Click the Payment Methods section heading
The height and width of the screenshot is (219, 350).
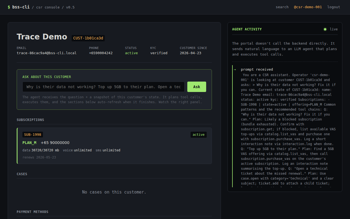click(x=32, y=212)
